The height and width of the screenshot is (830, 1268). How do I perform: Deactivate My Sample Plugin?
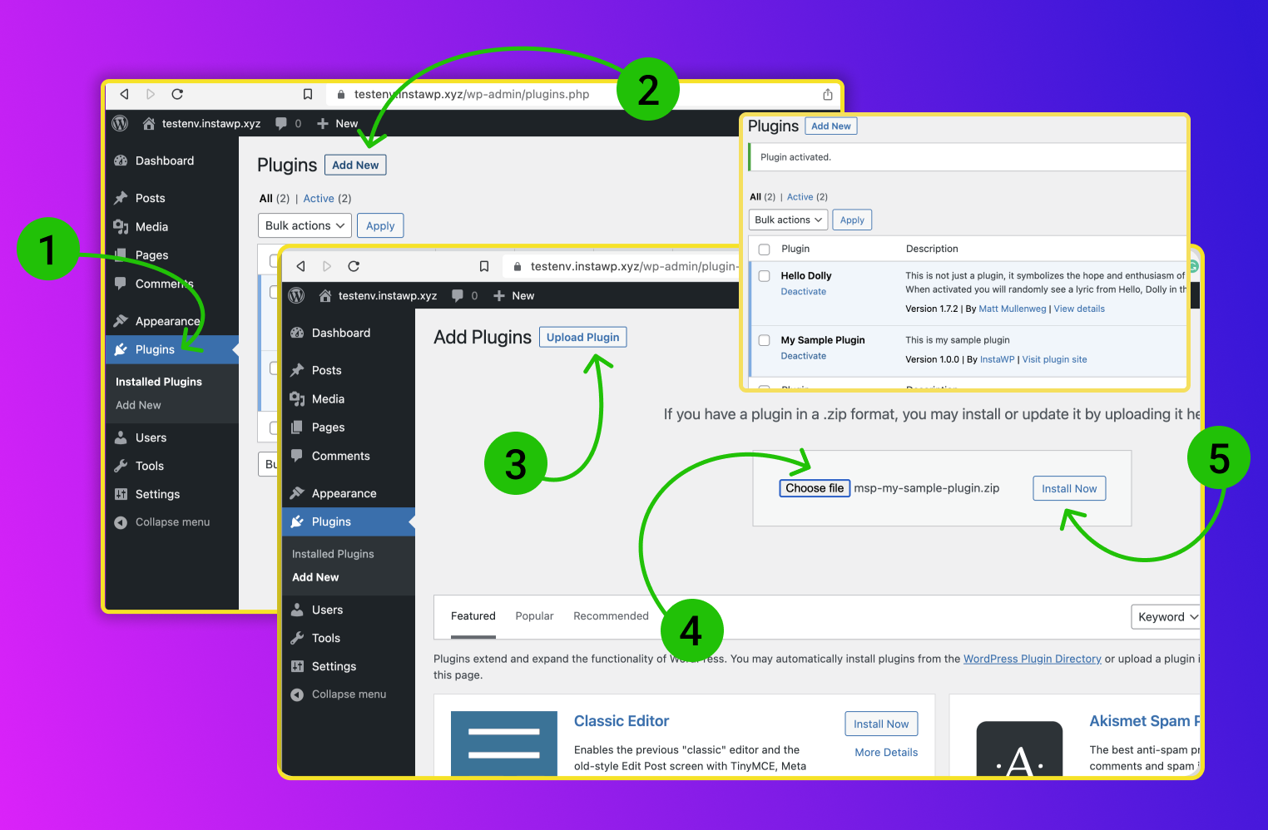click(x=804, y=356)
